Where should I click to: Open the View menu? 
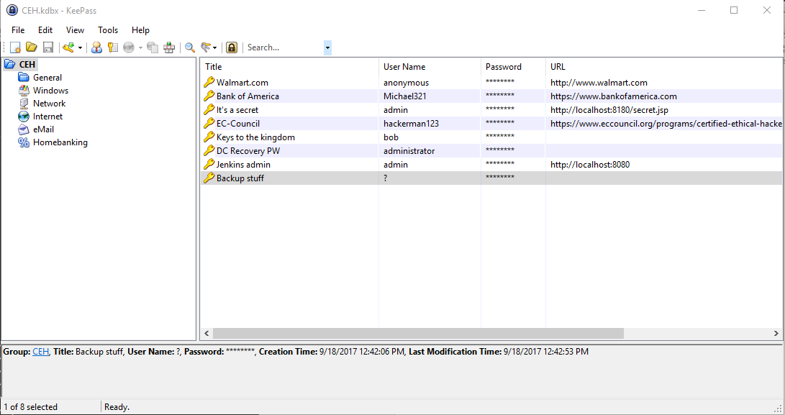[75, 30]
